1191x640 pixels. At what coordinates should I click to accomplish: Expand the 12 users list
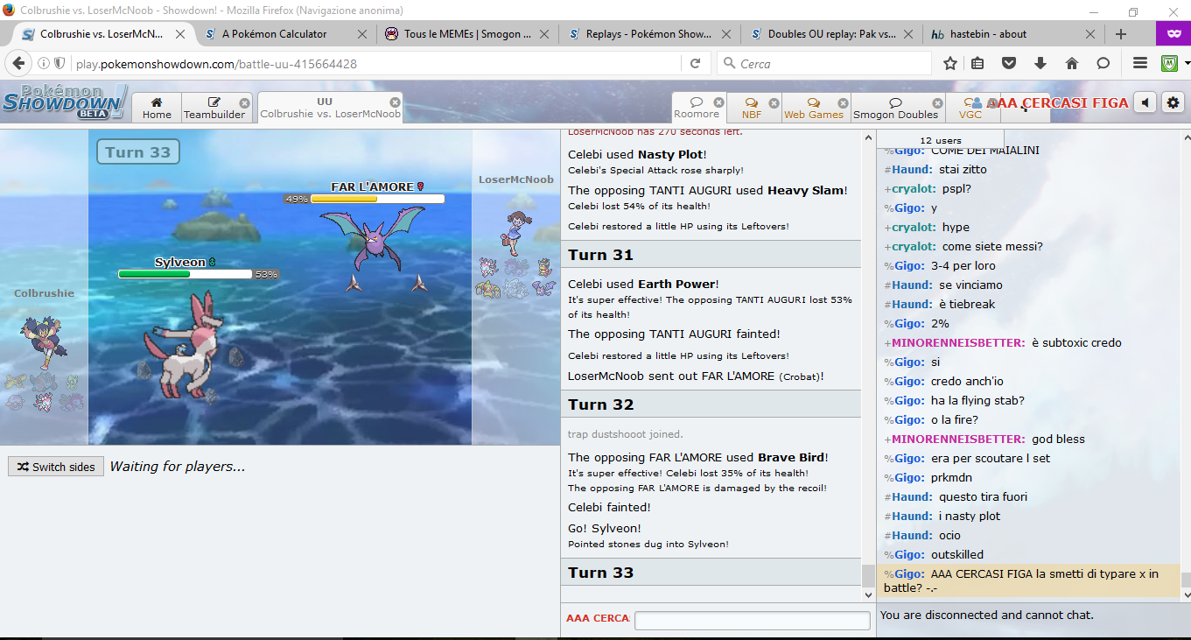click(941, 140)
